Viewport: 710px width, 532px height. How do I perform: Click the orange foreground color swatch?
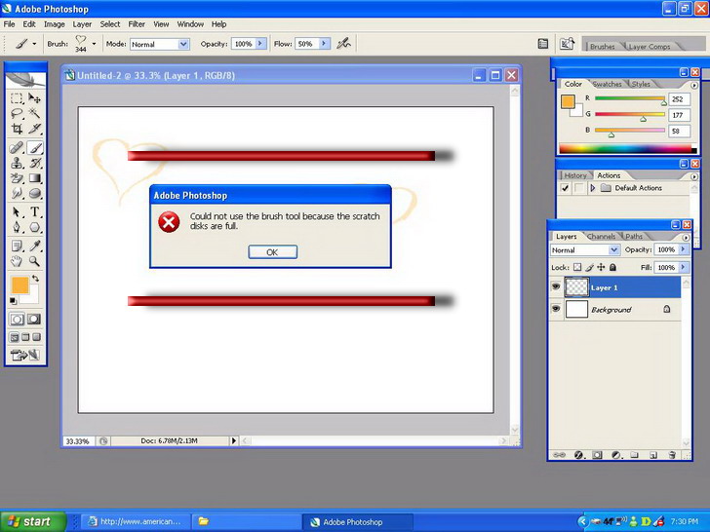(19, 285)
